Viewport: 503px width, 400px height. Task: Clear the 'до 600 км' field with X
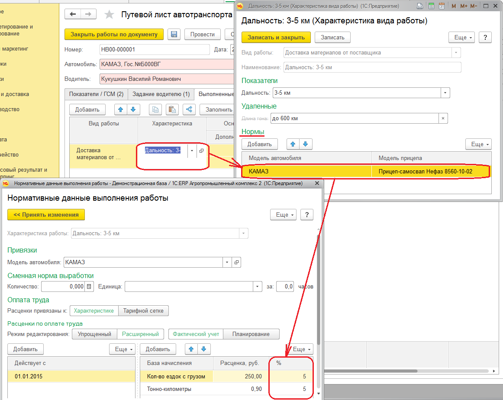coord(443,118)
